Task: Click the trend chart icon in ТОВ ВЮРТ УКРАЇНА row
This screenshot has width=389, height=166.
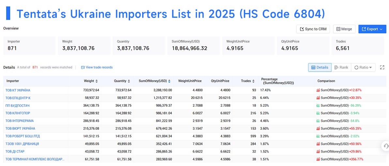Action: (318, 129)
